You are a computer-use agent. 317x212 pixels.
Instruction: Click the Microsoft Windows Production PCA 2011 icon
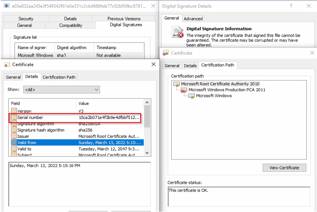(184, 90)
